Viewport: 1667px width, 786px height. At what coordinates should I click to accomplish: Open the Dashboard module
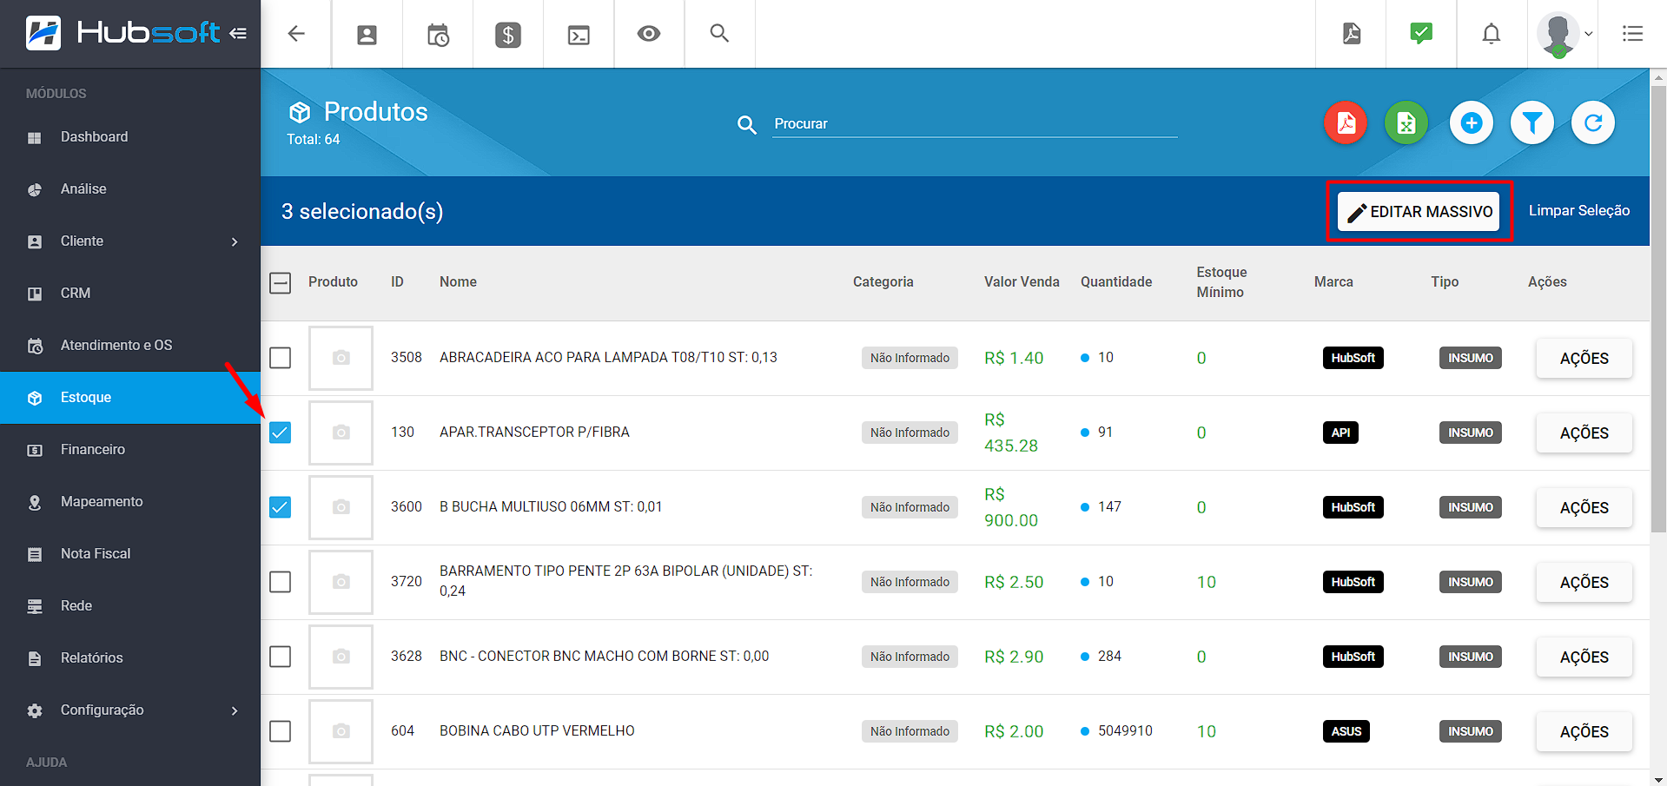tap(130, 137)
